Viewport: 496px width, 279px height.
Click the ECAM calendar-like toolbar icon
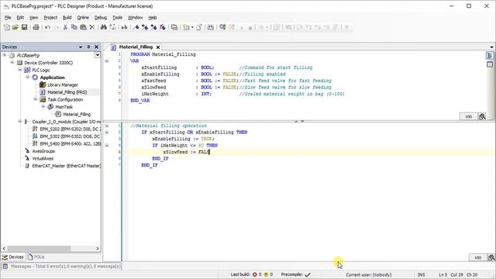[210, 28]
